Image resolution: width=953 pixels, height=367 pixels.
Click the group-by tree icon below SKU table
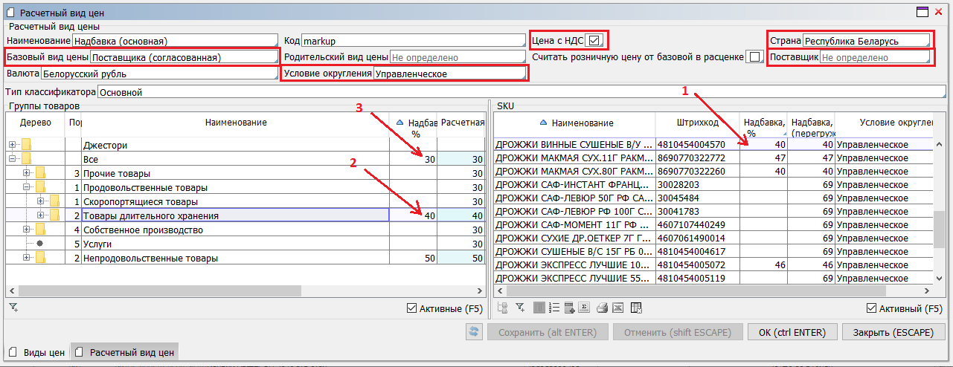[504, 308]
